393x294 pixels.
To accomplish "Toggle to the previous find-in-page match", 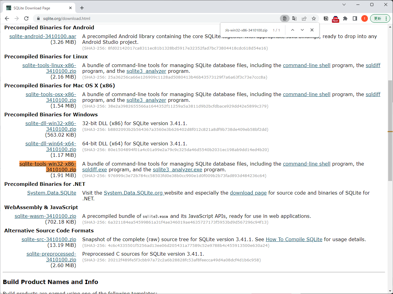I will (x=292, y=30).
